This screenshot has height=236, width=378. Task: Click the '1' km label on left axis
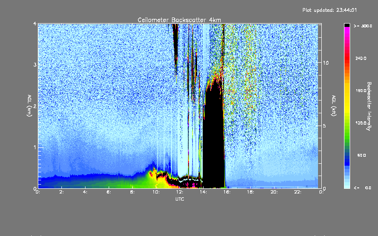(35, 147)
